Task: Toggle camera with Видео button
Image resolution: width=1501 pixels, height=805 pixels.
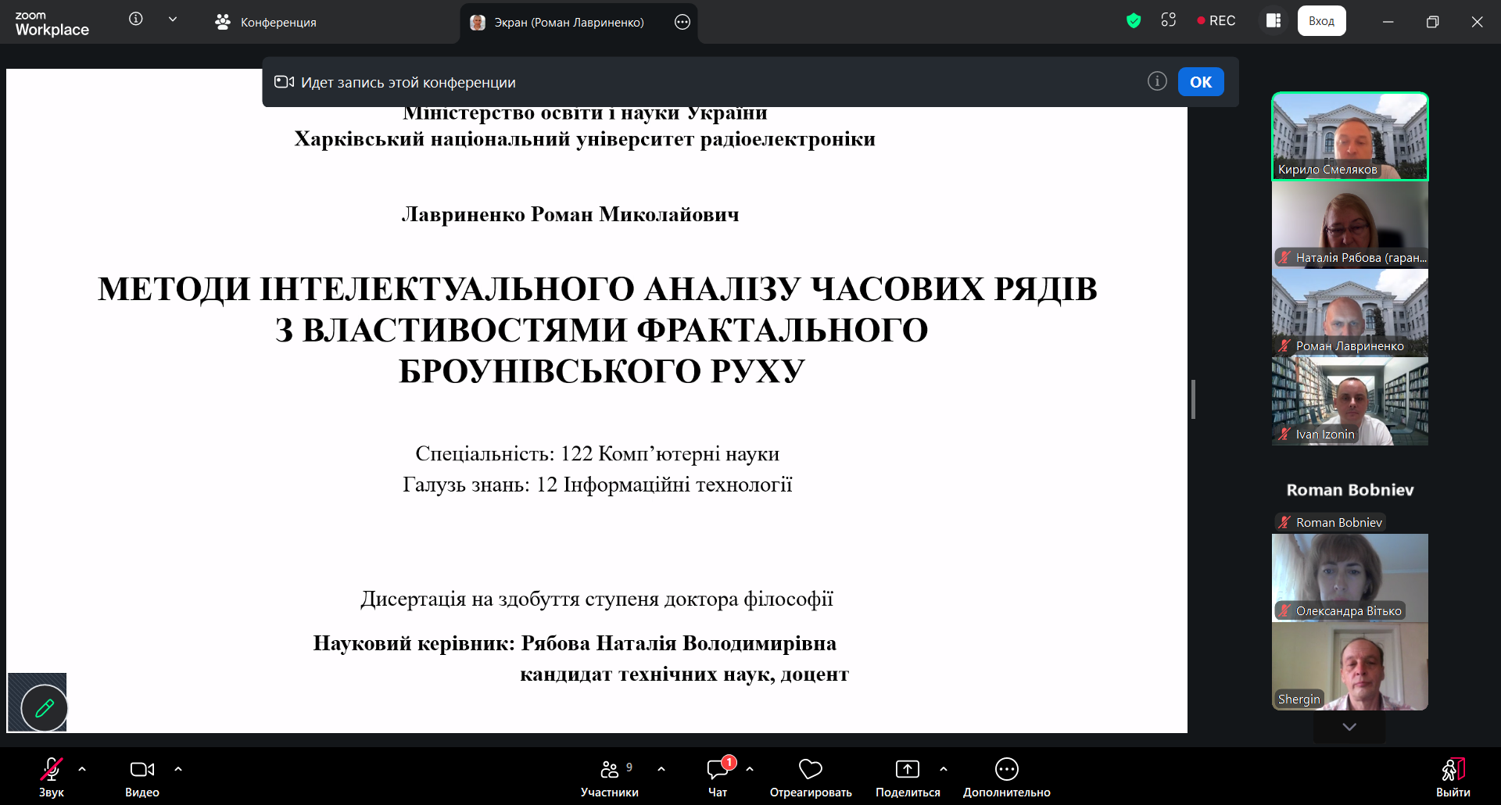Action: (x=142, y=777)
